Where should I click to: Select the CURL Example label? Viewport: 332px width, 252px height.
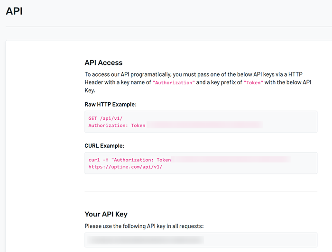click(x=104, y=146)
